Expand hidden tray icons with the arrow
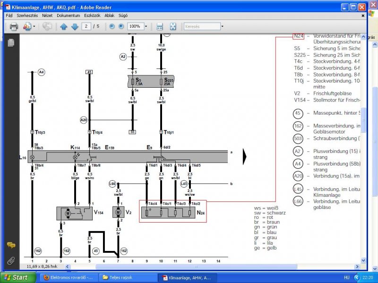The height and width of the screenshot is (283, 378). (x=357, y=278)
